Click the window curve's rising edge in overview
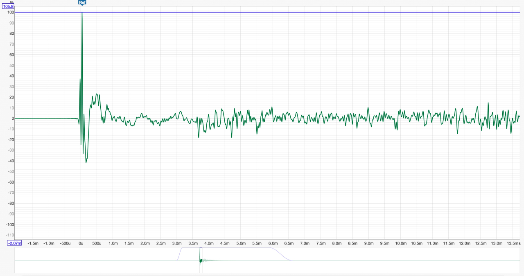 (179, 254)
